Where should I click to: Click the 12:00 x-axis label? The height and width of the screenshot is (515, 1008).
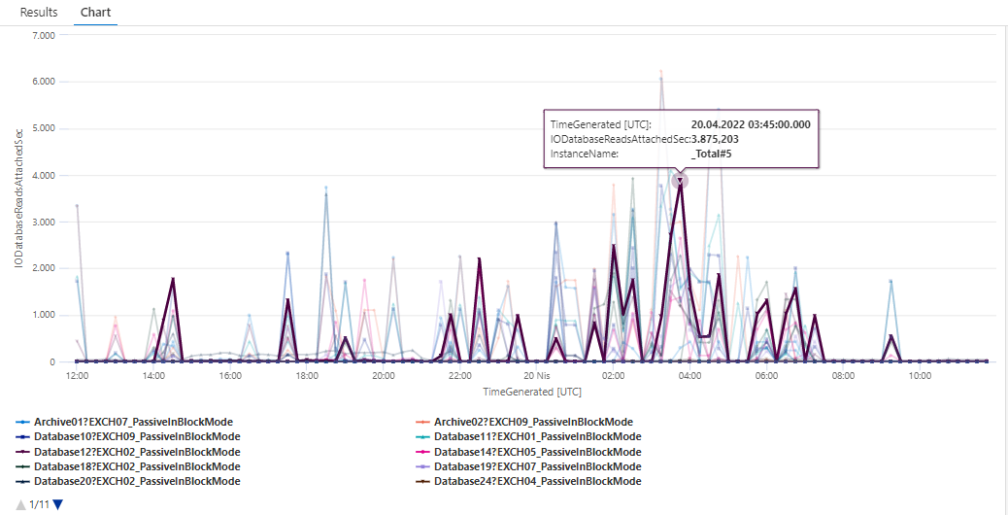coord(77,375)
